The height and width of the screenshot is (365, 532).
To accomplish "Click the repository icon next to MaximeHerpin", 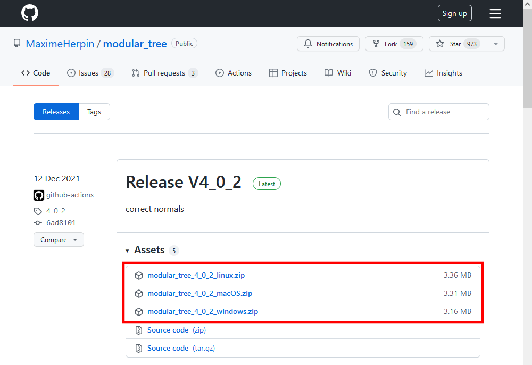I will [17, 43].
